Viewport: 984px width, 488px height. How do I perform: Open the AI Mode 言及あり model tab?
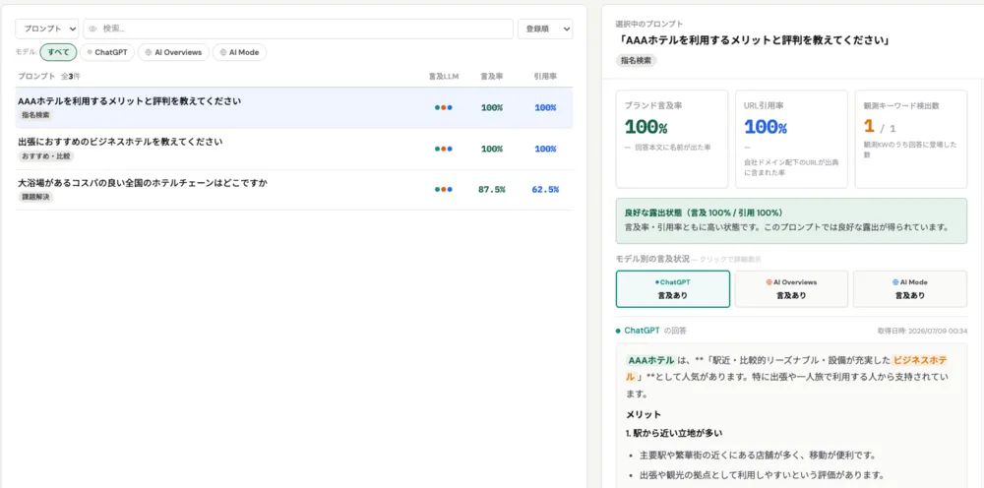point(910,289)
